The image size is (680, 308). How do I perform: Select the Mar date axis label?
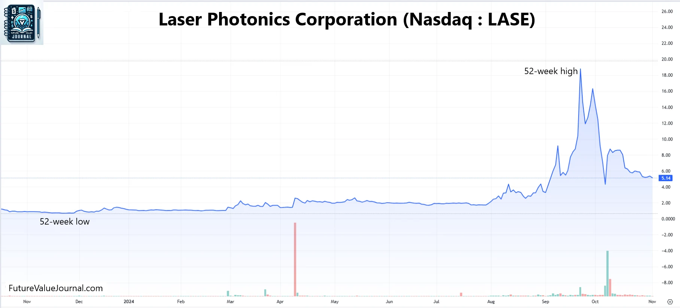(230, 302)
